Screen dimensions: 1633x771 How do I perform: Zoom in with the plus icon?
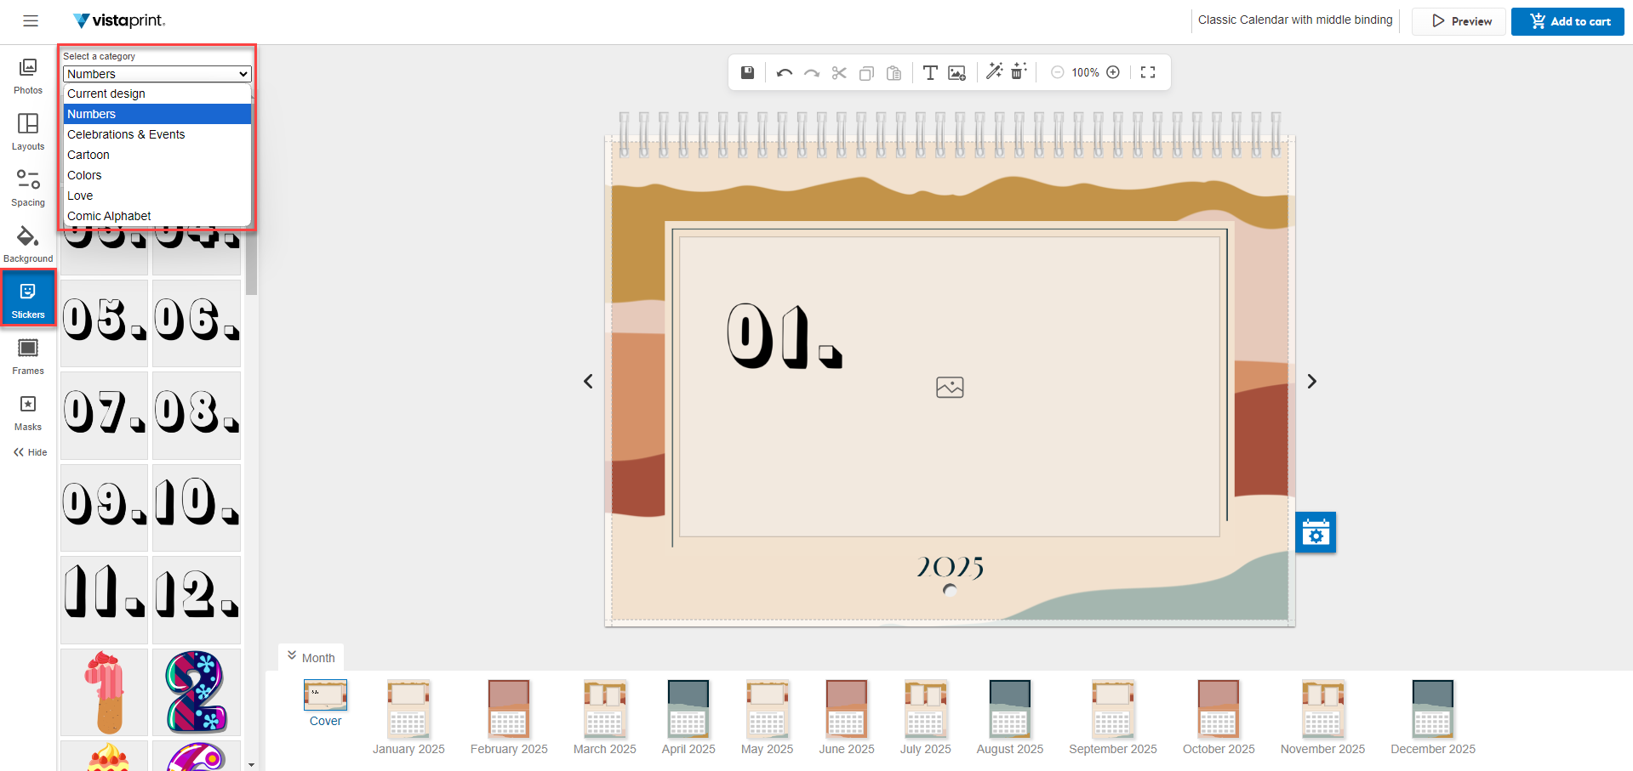(x=1113, y=72)
